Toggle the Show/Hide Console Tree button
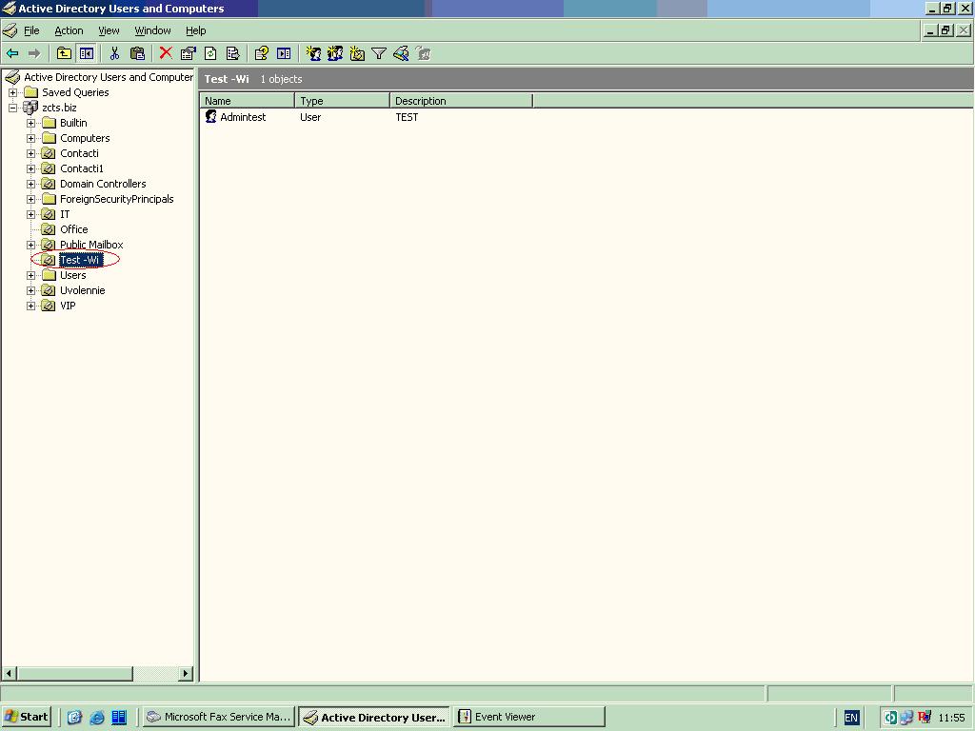Image resolution: width=975 pixels, height=731 pixels. click(x=87, y=53)
